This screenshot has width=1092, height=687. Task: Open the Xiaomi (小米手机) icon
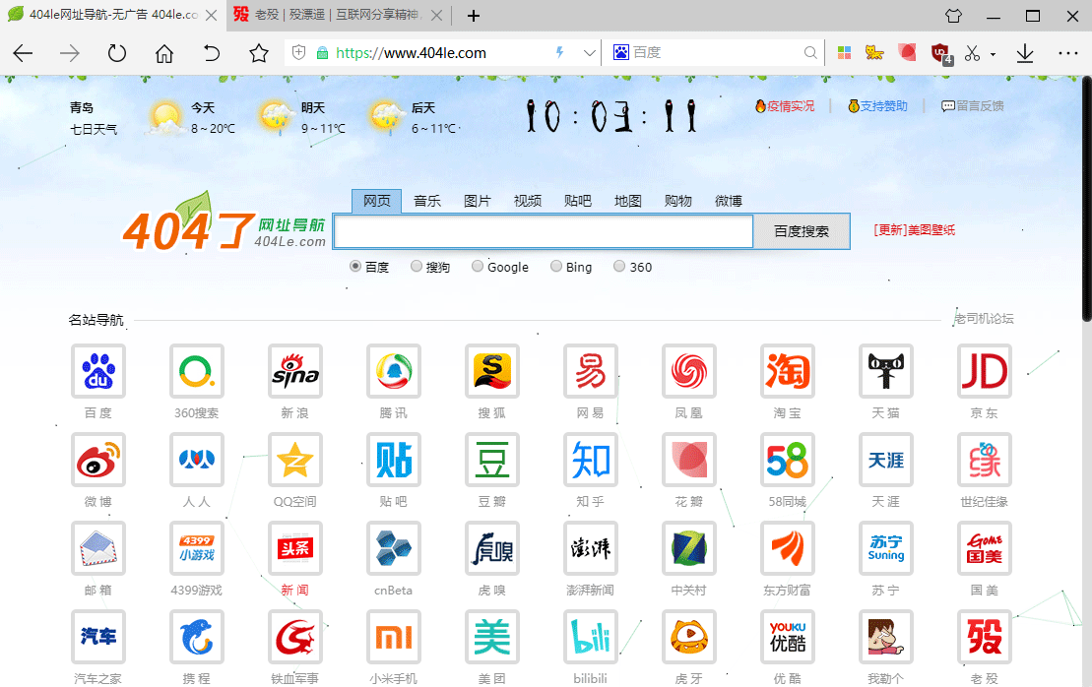pyautogui.click(x=394, y=637)
